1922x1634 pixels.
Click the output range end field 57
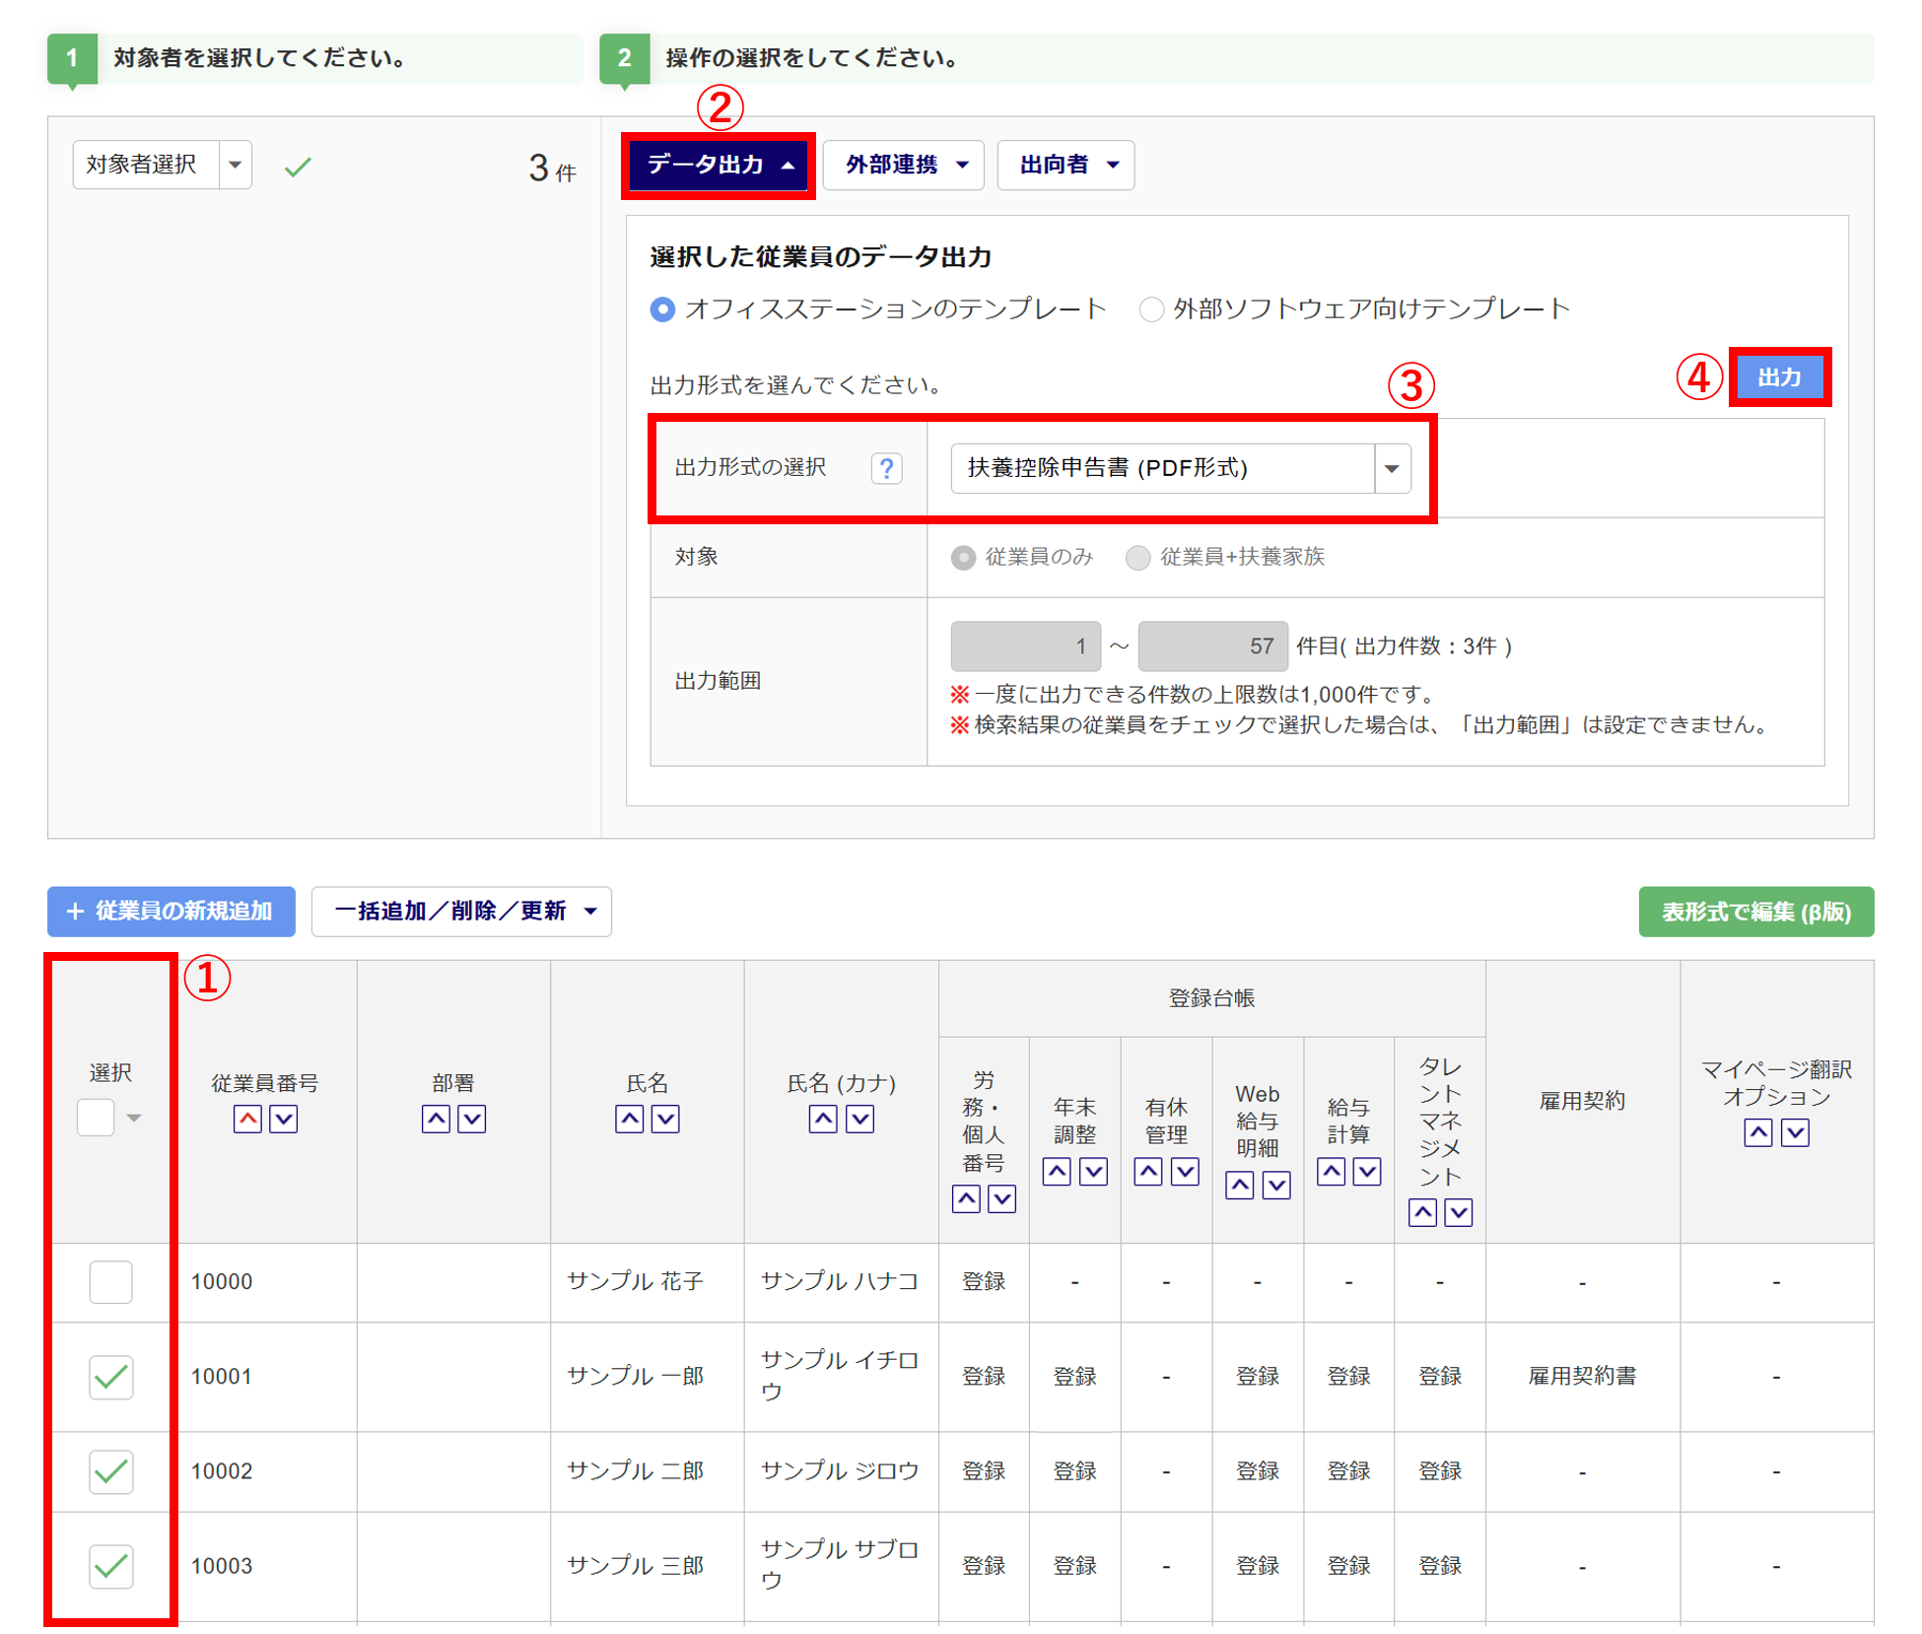[x=1211, y=647]
